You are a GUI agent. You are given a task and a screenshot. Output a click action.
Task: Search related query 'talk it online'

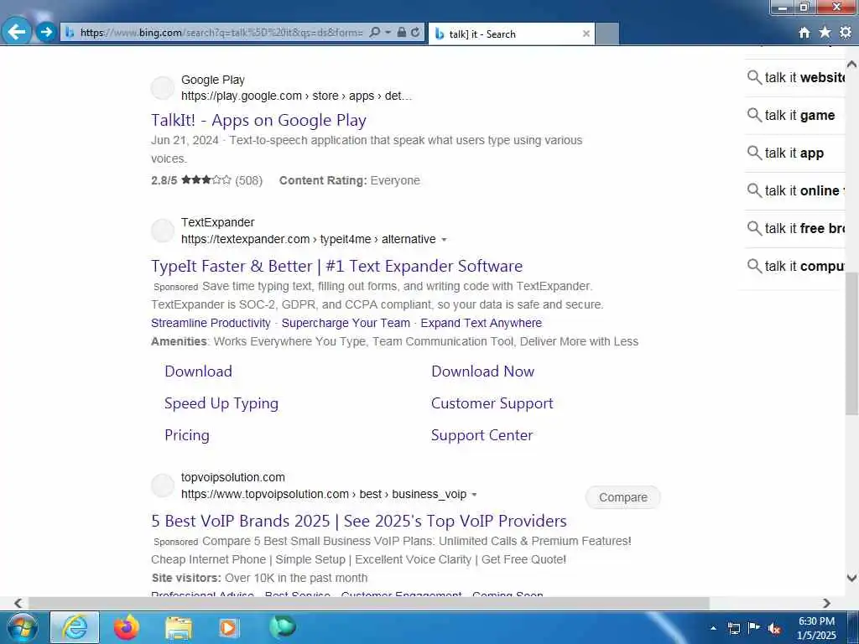795,191
